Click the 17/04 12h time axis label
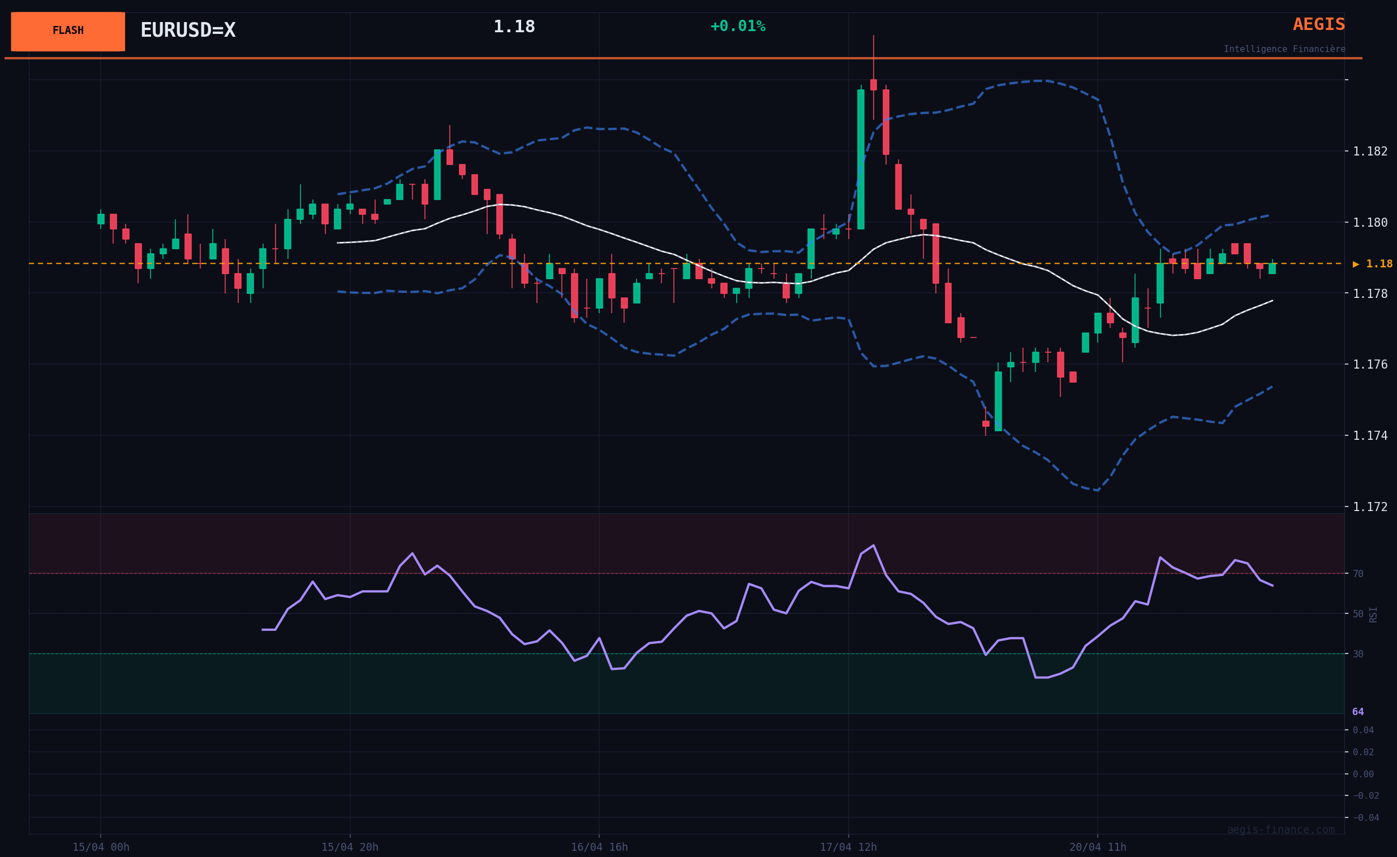 tap(848, 847)
